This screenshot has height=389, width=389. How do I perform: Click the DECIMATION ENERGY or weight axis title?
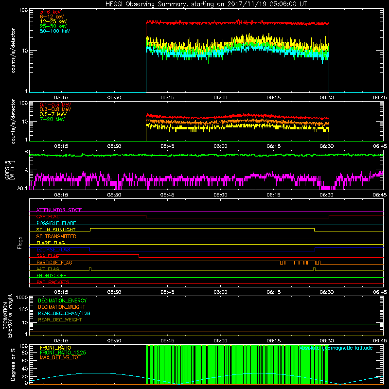(7, 316)
